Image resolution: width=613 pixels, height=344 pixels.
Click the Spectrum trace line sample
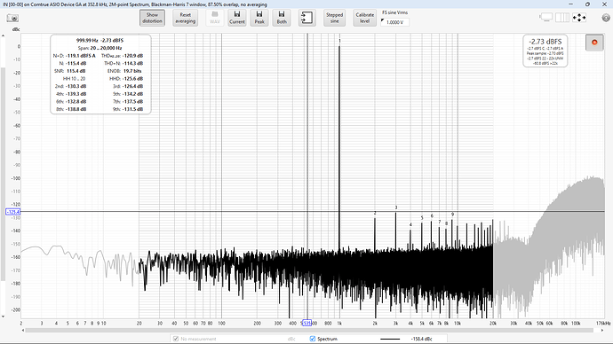(x=390, y=339)
